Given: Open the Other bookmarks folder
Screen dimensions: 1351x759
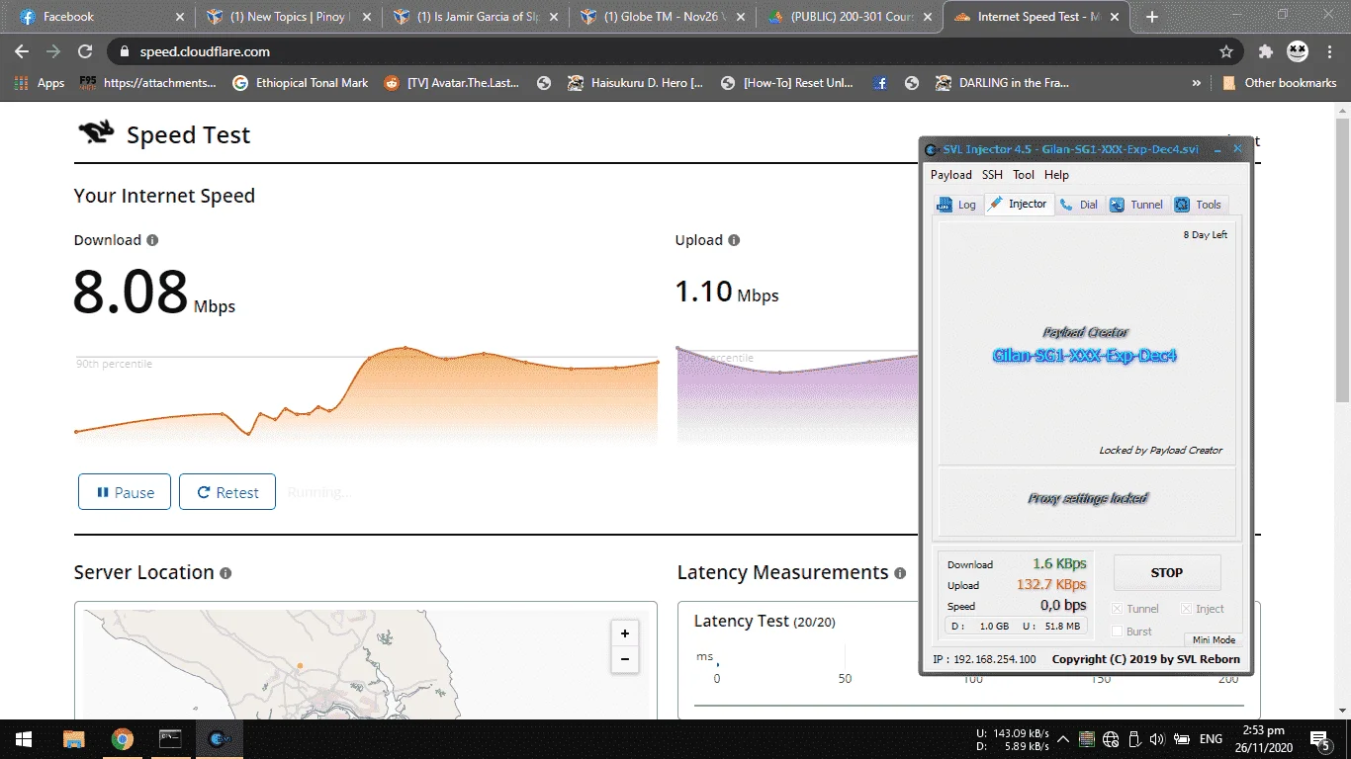Looking at the screenshot, I should point(1280,83).
